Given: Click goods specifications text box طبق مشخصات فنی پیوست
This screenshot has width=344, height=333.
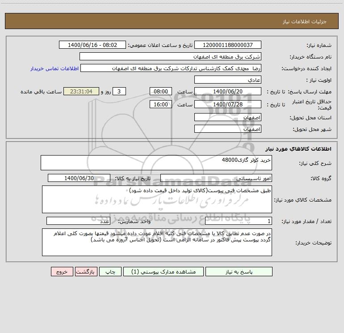Looking at the screenshot, I should point(157,199).
